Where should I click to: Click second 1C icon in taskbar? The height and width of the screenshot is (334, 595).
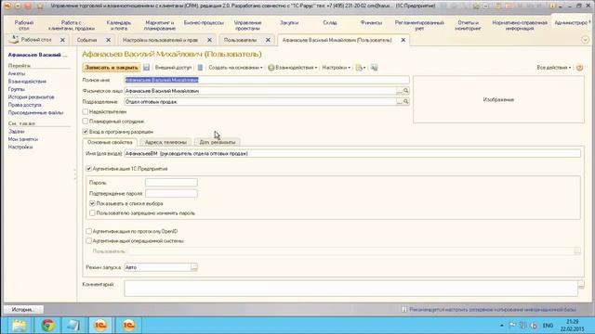[x=128, y=326]
